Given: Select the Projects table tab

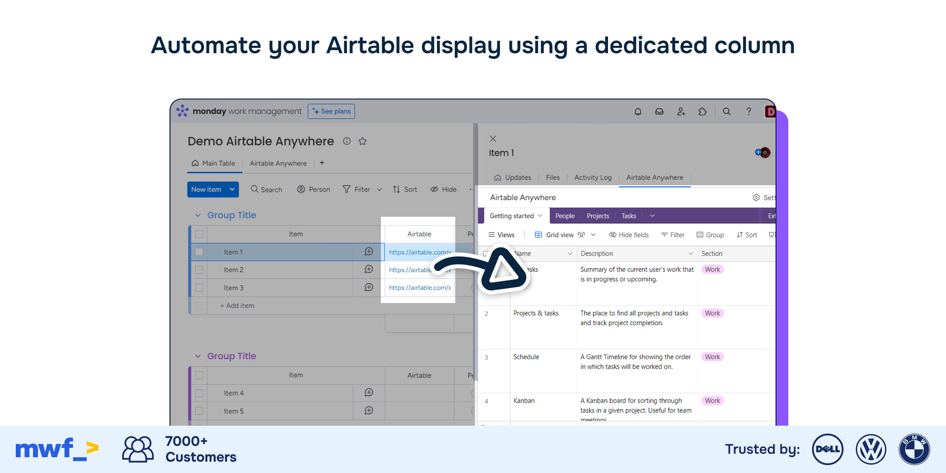Looking at the screenshot, I should 598,216.
